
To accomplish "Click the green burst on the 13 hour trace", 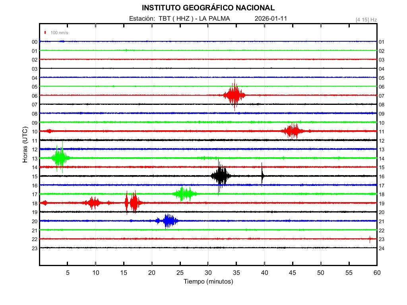I will coord(60,158).
